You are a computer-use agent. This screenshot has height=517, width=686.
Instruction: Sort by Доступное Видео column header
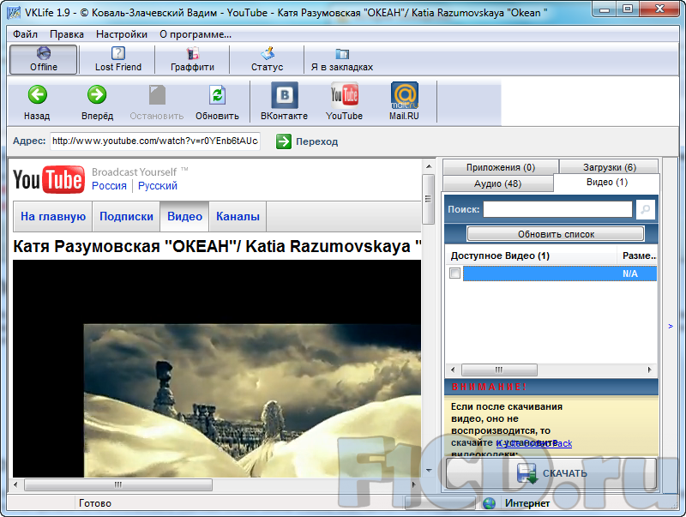click(x=531, y=255)
